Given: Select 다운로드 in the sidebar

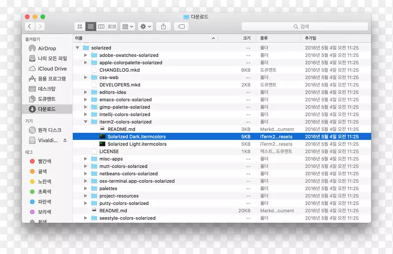Looking at the screenshot, I should [47, 109].
